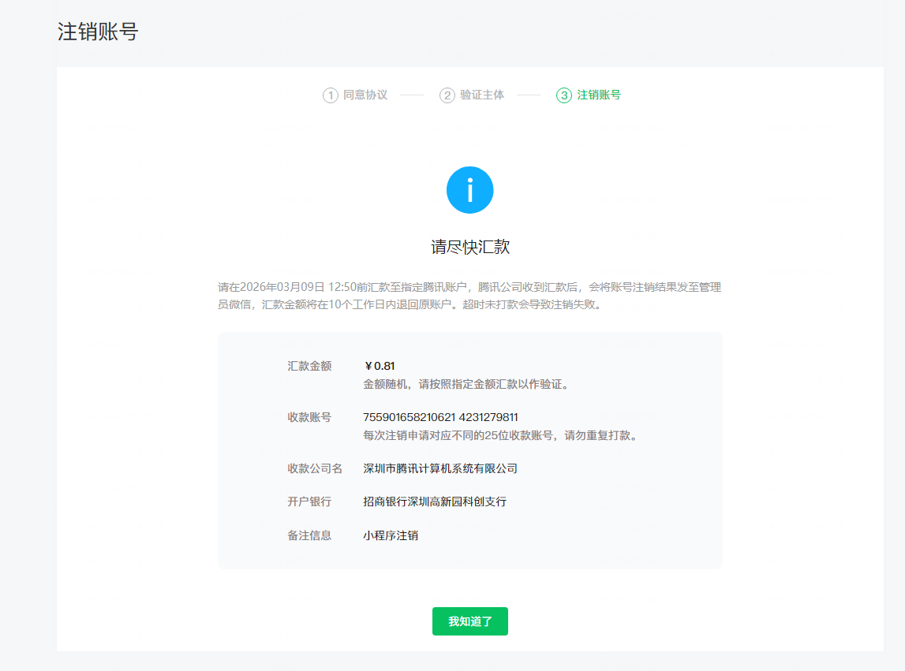Click the 收款账号 label
The height and width of the screenshot is (671, 905).
(x=309, y=417)
